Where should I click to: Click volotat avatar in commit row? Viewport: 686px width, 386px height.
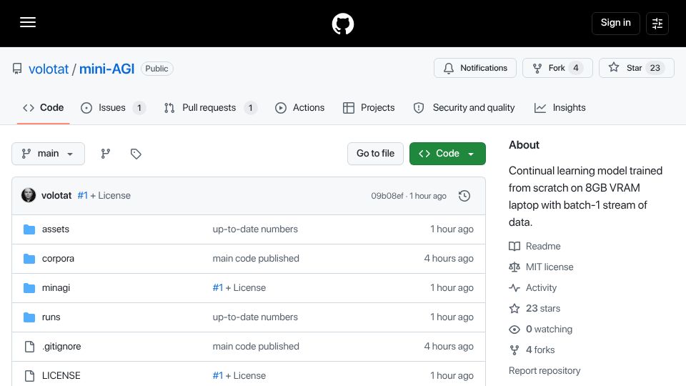[x=29, y=195]
